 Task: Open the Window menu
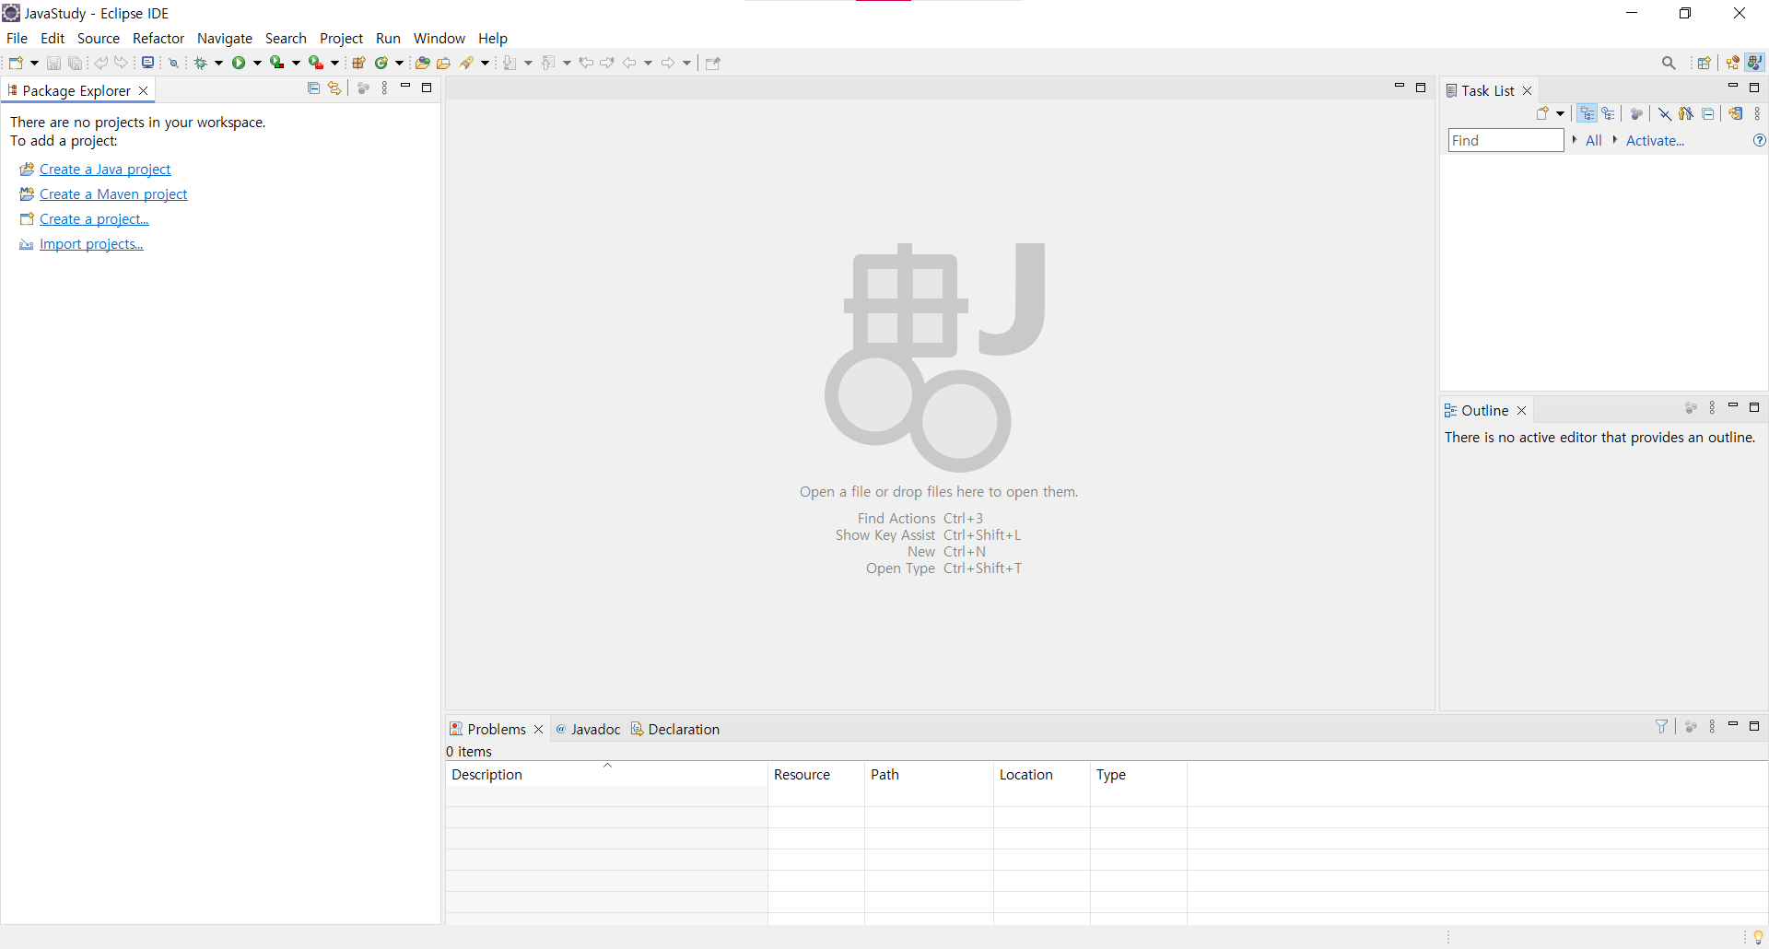[x=439, y=38]
